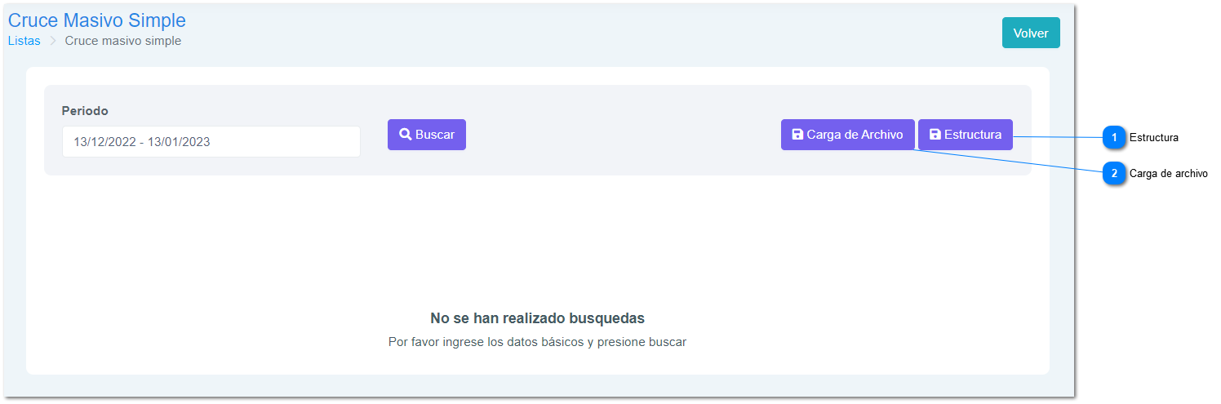Viewport: 1221px width, 404px height.
Task: Open the Estructura option by its label
Action: coord(973,135)
